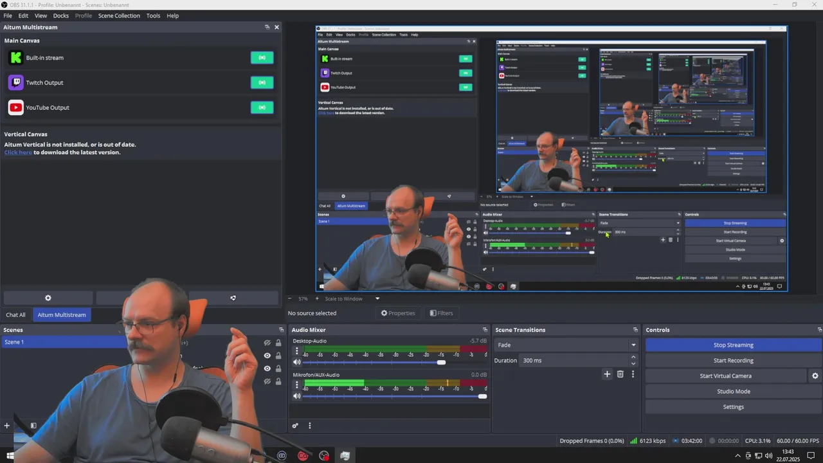Float the Controls dock icon
The width and height of the screenshot is (823, 463).
819,330
